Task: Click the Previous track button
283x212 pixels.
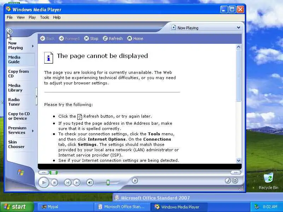Action: 68,183
